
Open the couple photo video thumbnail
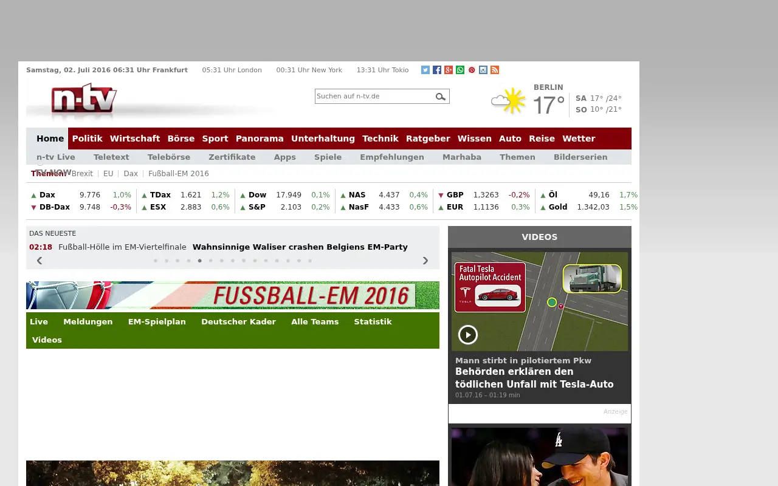click(540, 456)
